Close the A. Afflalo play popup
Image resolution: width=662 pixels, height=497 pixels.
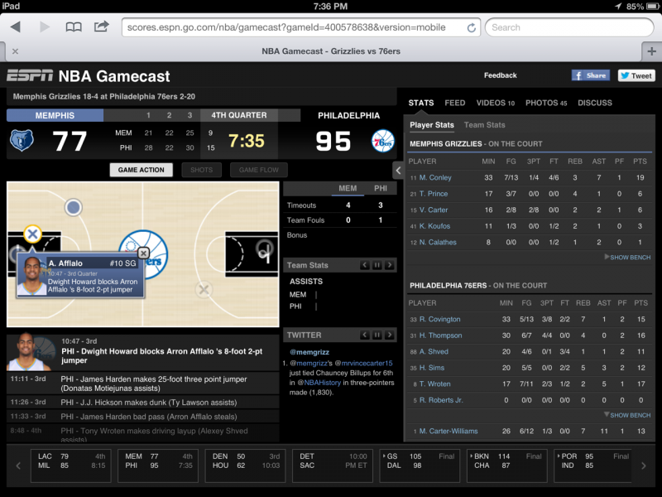coord(143,253)
